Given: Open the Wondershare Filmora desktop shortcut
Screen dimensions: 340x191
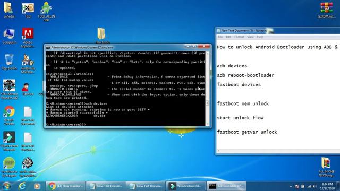Looking at the screenshot, I should pos(9,141).
